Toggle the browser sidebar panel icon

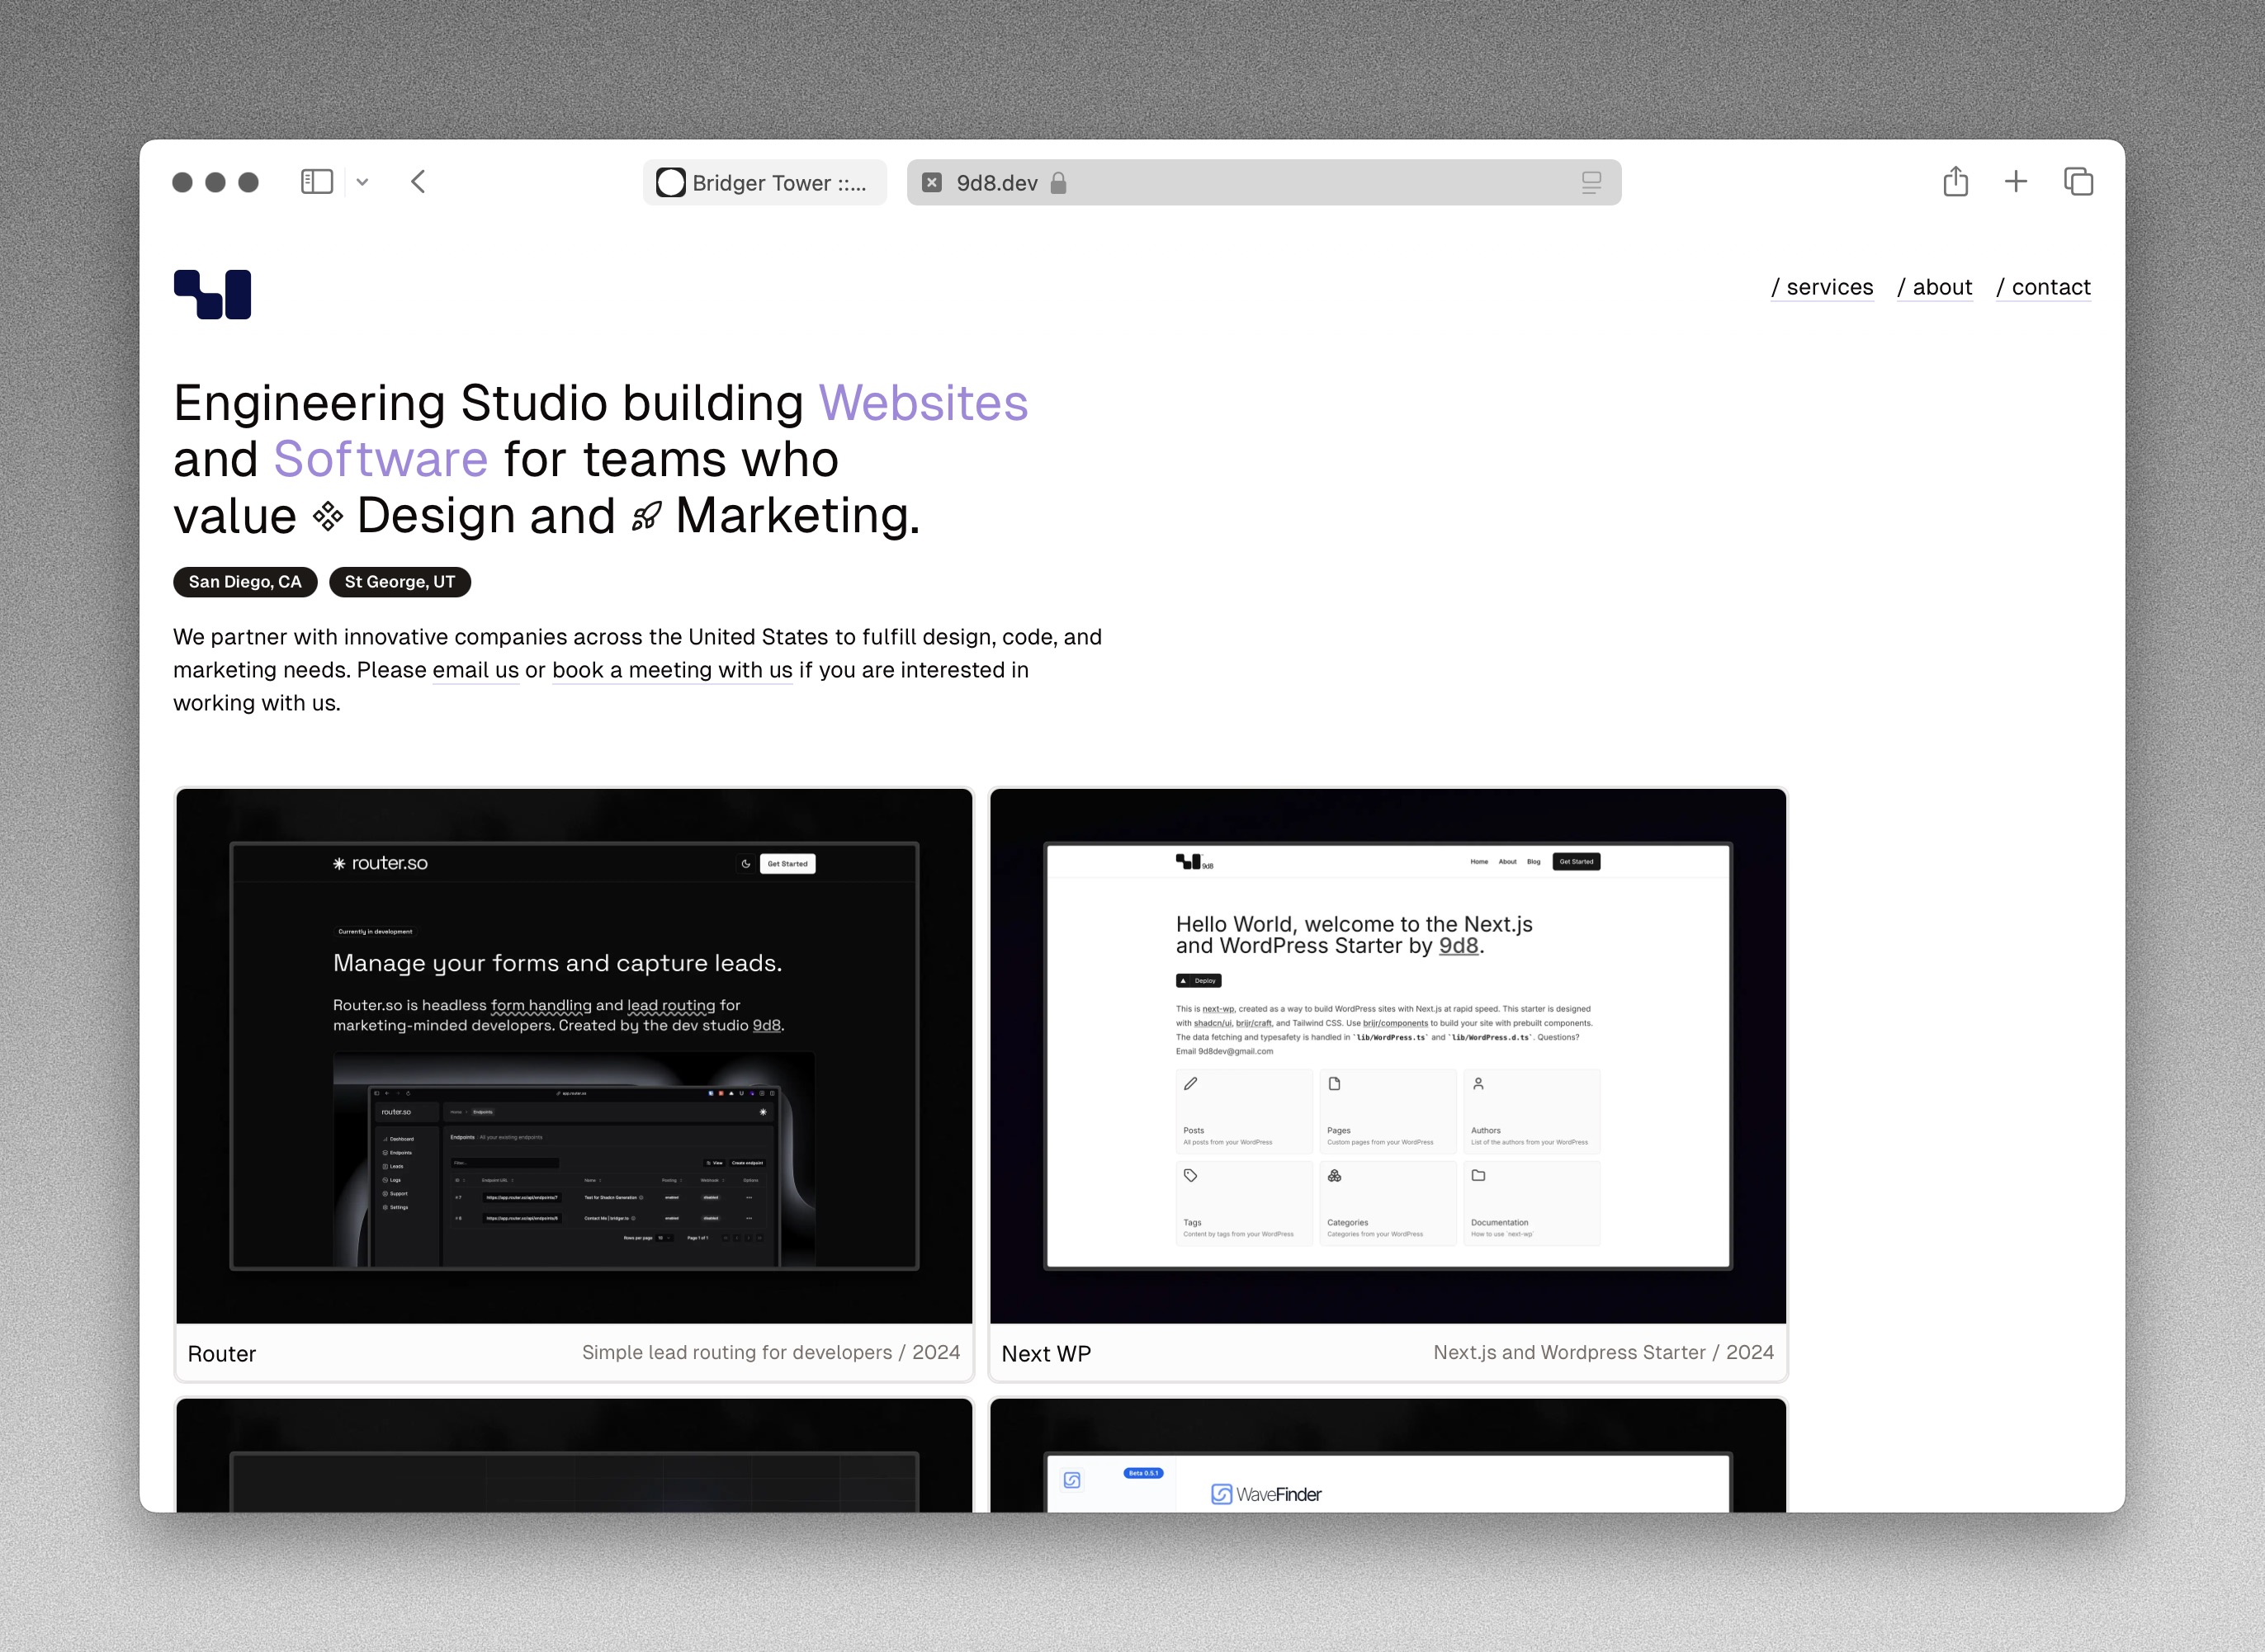pyautogui.click(x=316, y=182)
